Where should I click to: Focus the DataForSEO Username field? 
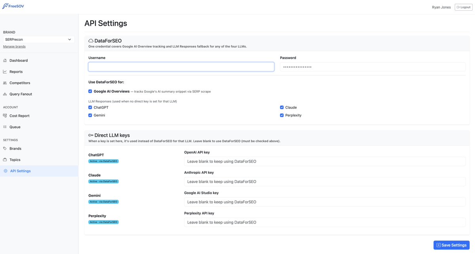coord(181,67)
